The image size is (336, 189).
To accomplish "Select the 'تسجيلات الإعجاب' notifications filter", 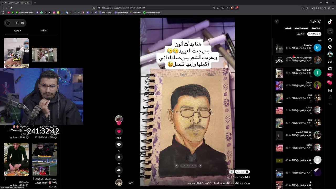I will 301,28.
